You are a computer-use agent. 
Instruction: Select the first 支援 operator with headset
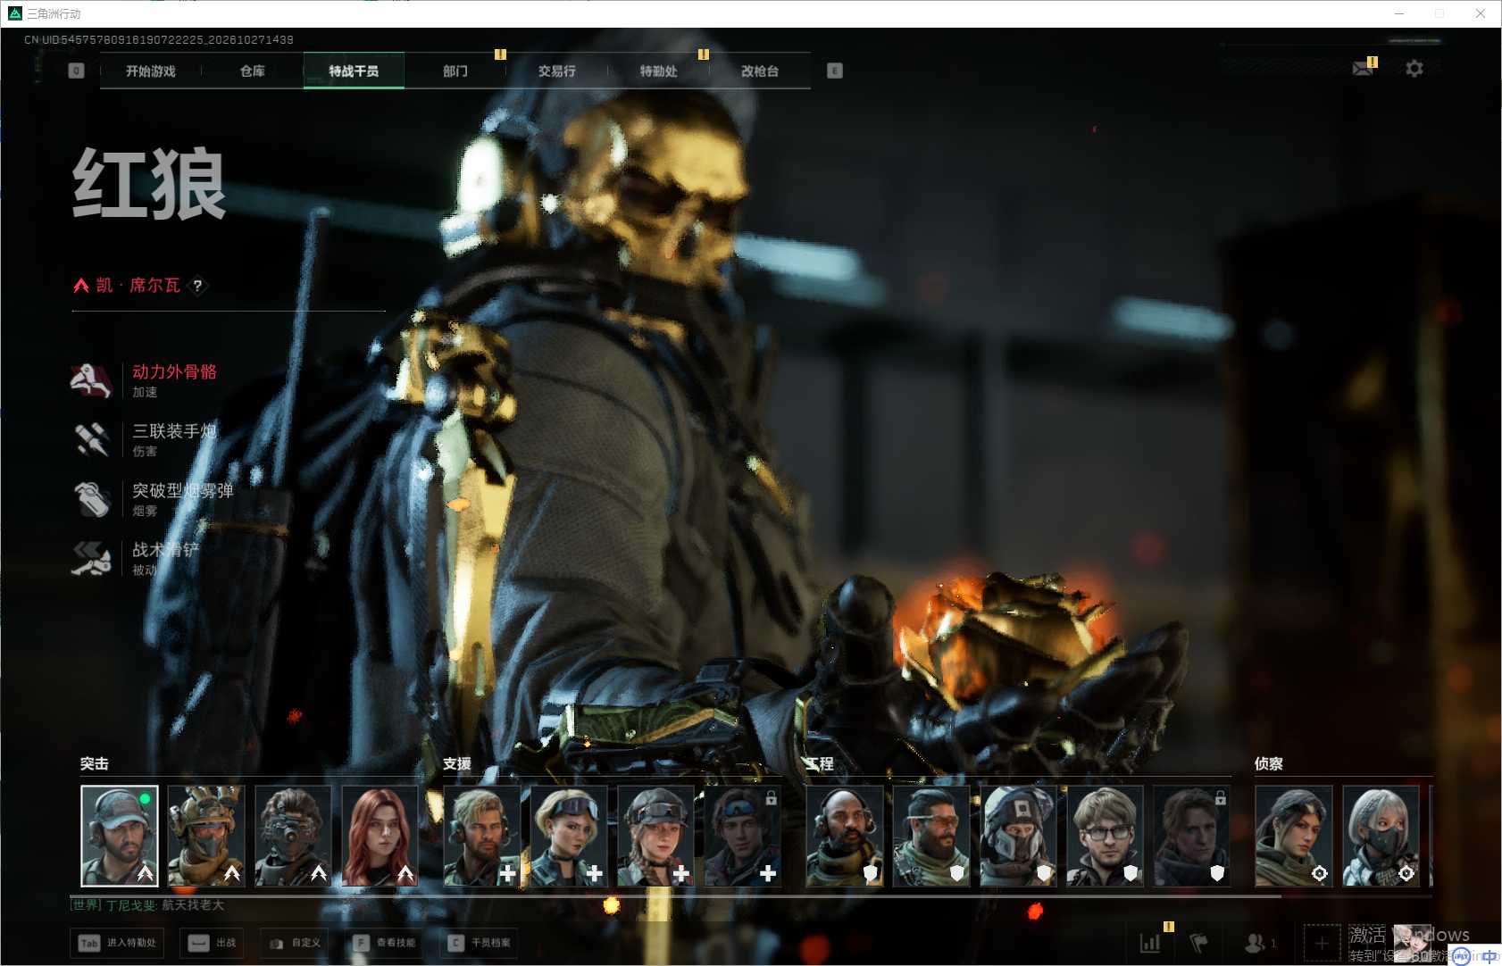tap(481, 836)
